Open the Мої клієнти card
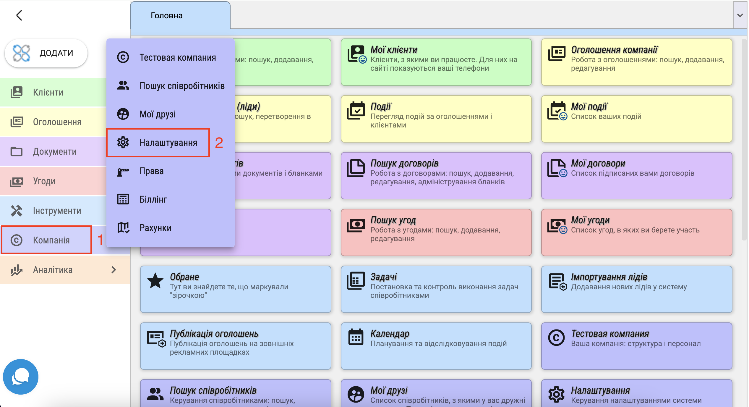 coord(436,62)
